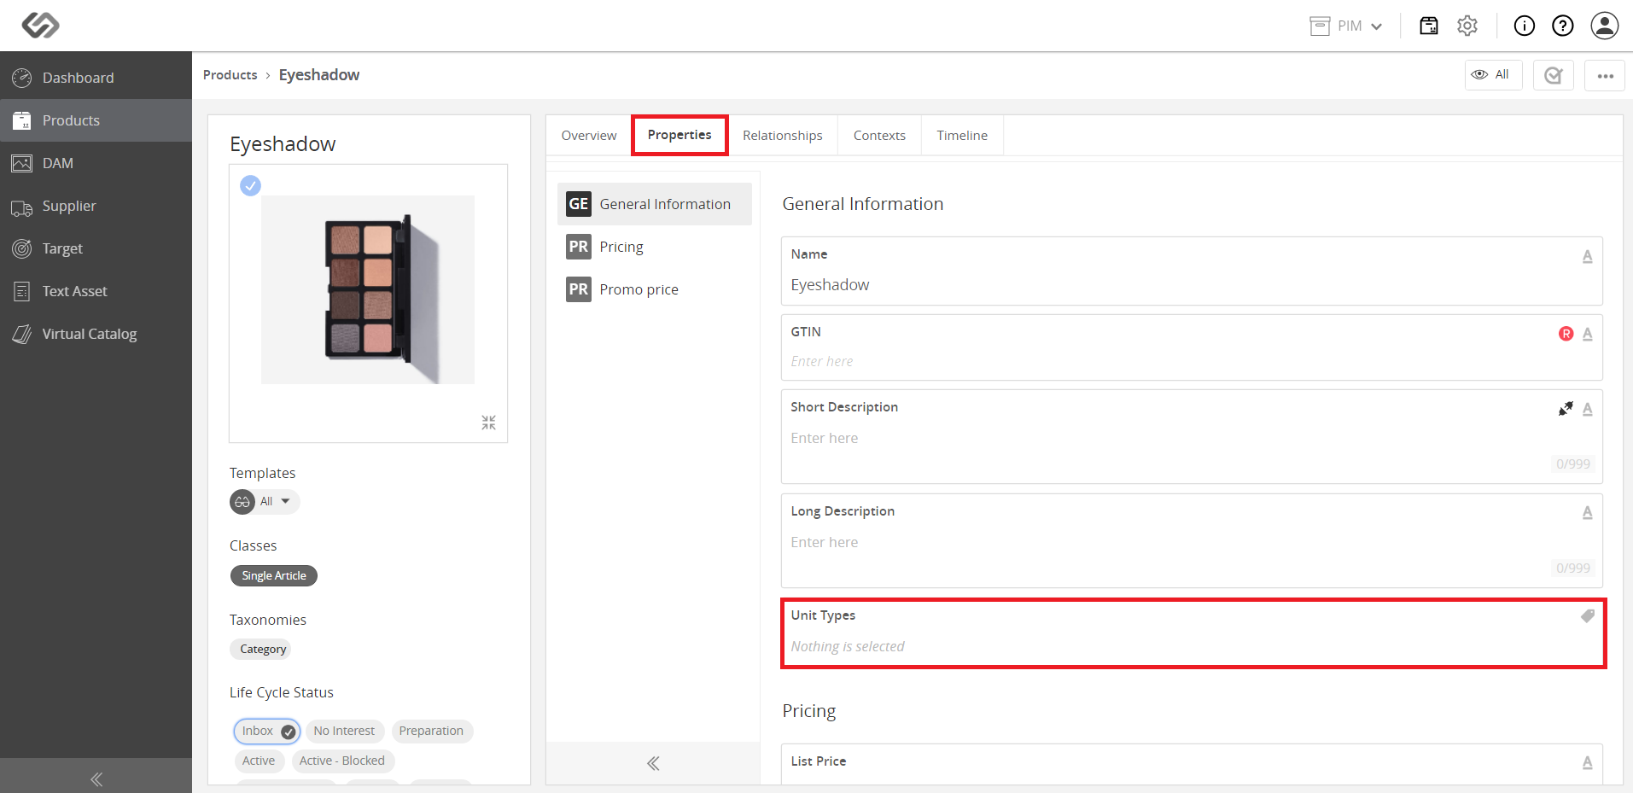
Task: Collapse the product image with shrink icon
Action: [488, 423]
